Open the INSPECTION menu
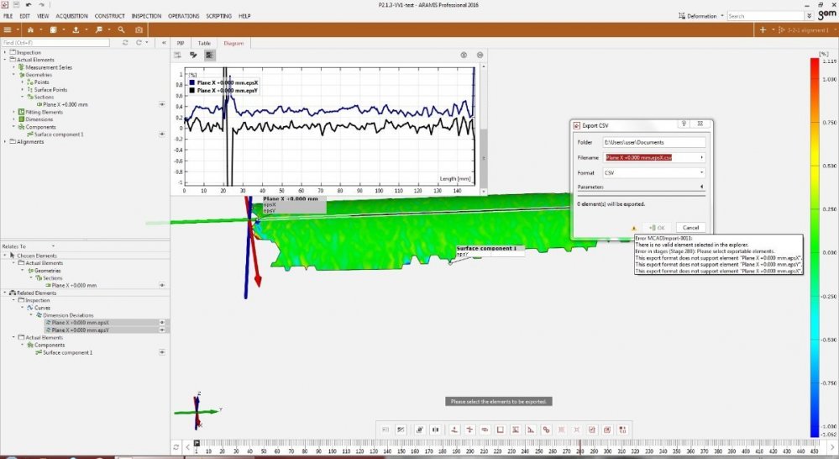This screenshot has height=459, width=839. coord(146,16)
